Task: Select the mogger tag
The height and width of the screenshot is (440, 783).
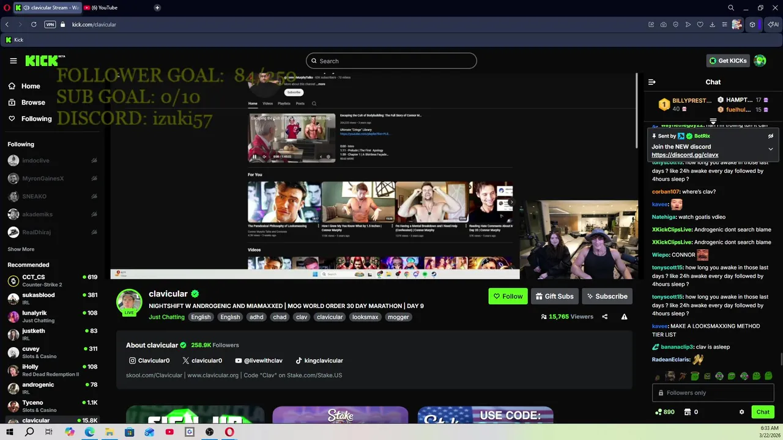Action: click(x=398, y=317)
